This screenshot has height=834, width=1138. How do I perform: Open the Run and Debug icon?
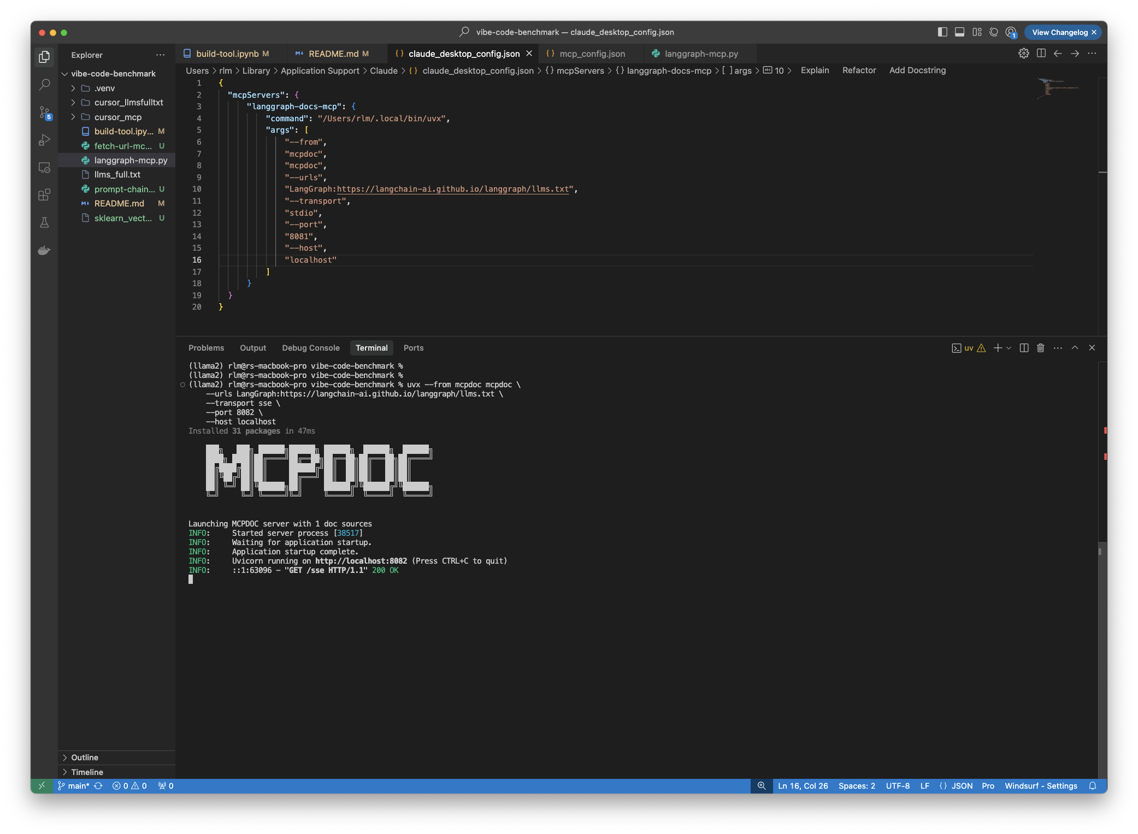44,140
